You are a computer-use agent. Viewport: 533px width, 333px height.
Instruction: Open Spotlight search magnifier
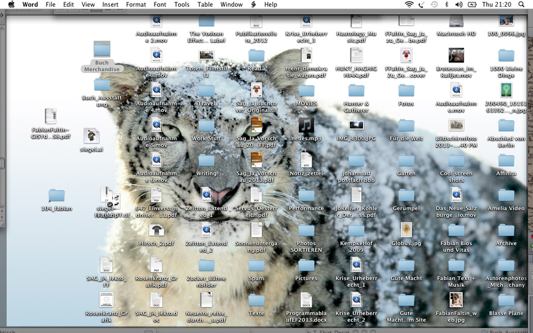click(521, 5)
